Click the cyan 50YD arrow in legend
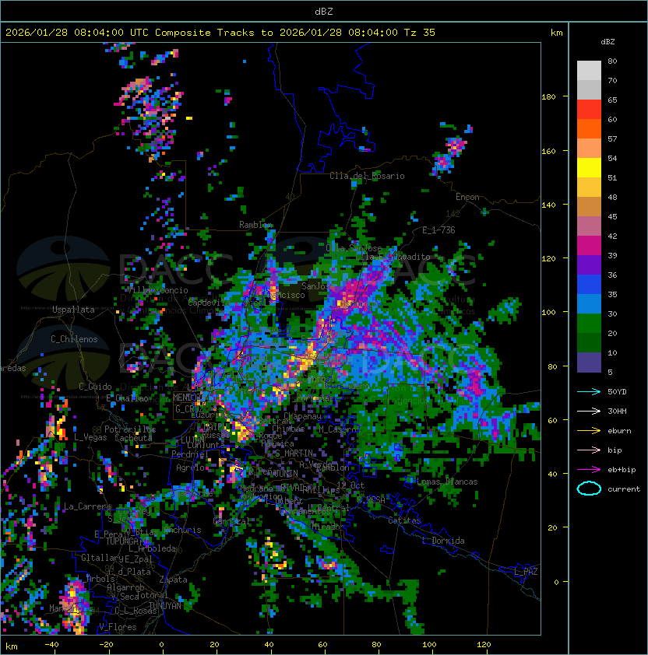Screen dimensions: 648x655 point(589,391)
